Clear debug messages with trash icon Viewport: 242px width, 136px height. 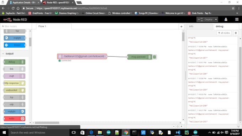coord(236,33)
